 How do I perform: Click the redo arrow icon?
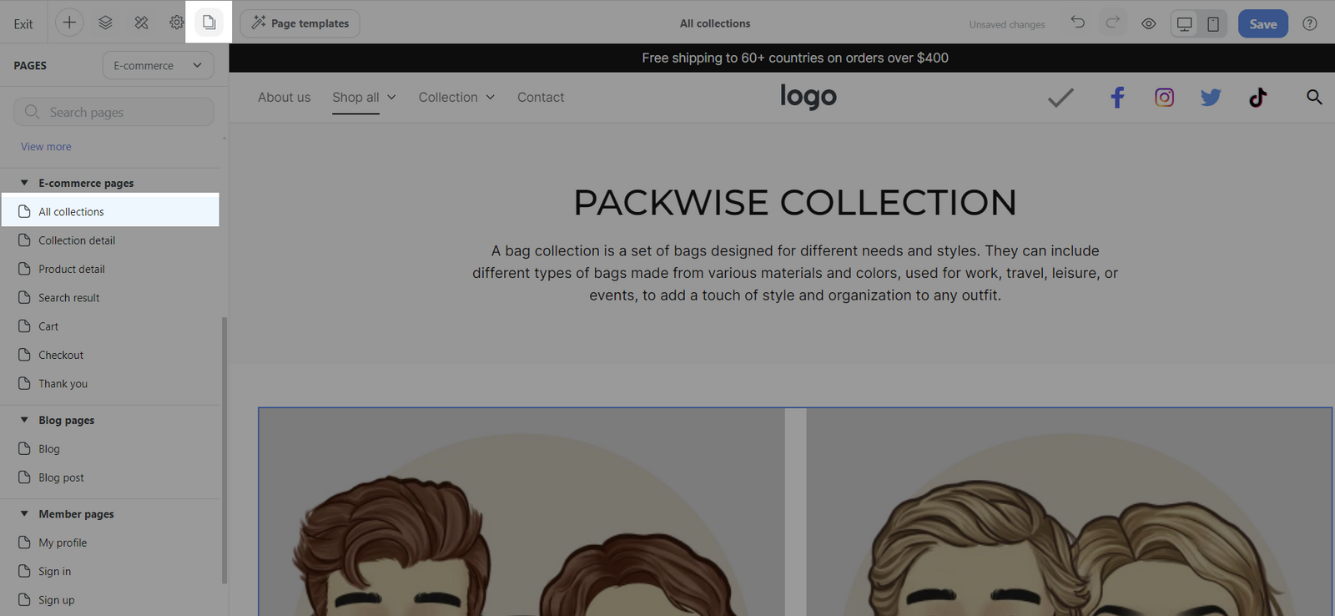click(x=1112, y=23)
